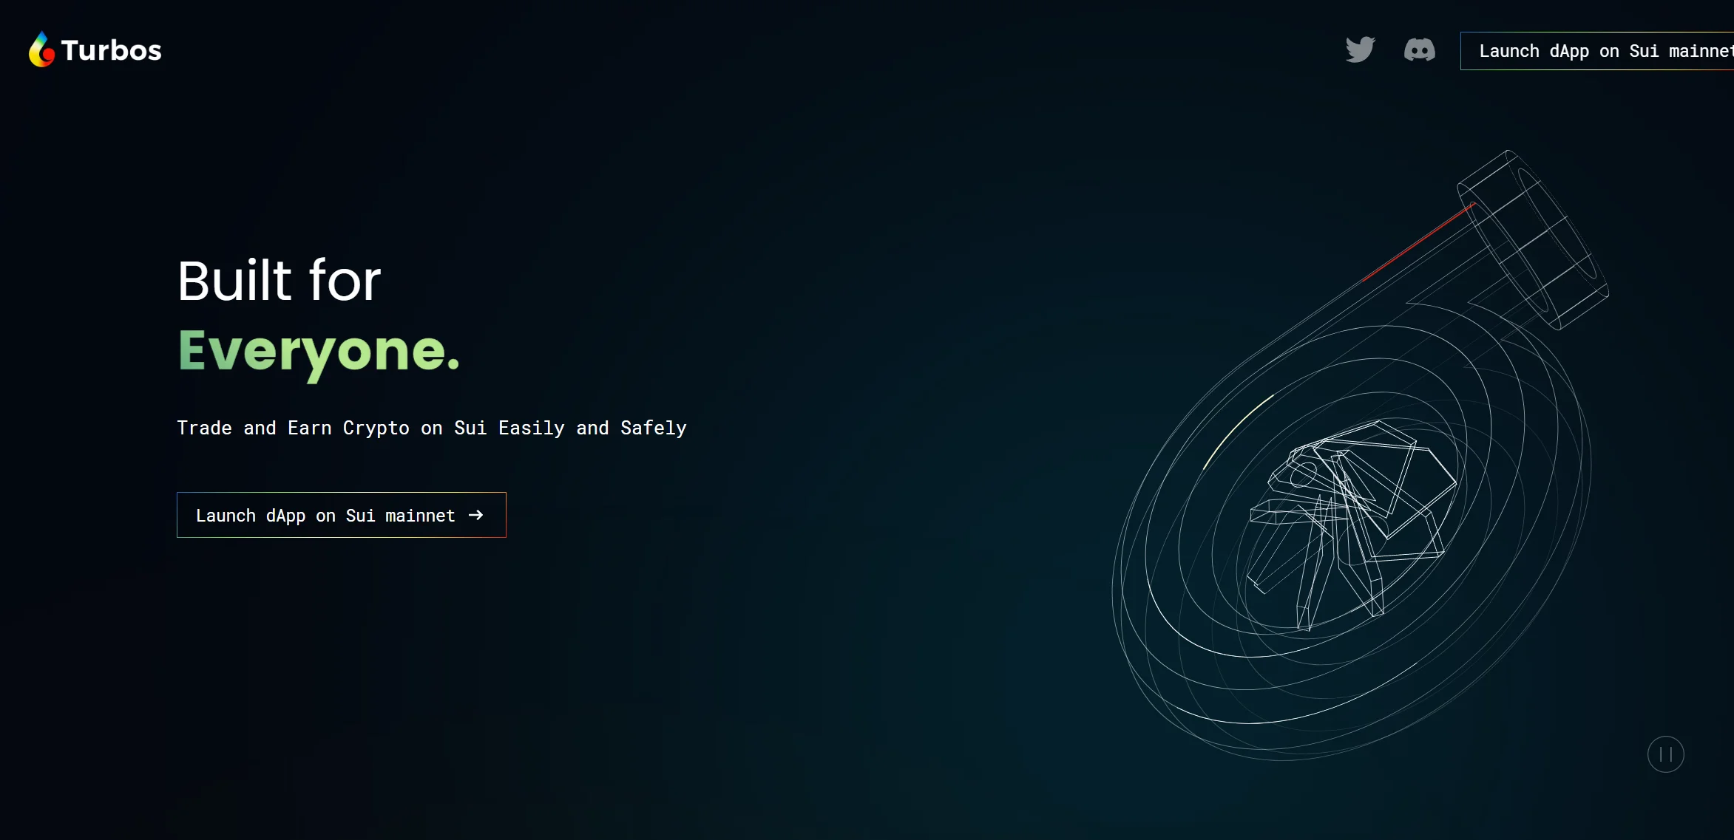Click the Turbos flame logo
The image size is (1734, 840).
[41, 49]
